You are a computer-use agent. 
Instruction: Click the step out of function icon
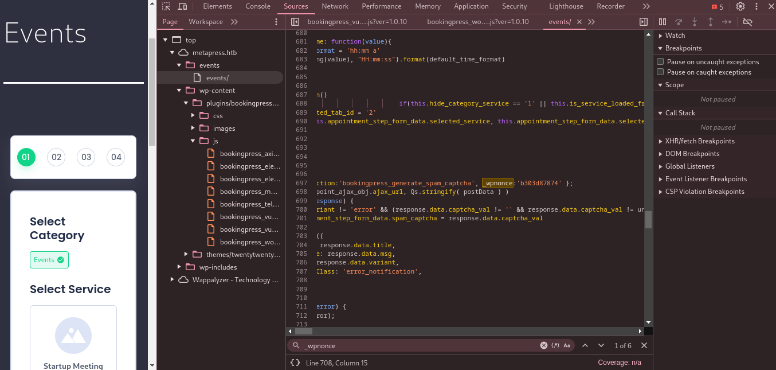point(711,22)
